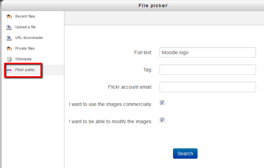Click the Flickr public dots icon

(x=9, y=70)
